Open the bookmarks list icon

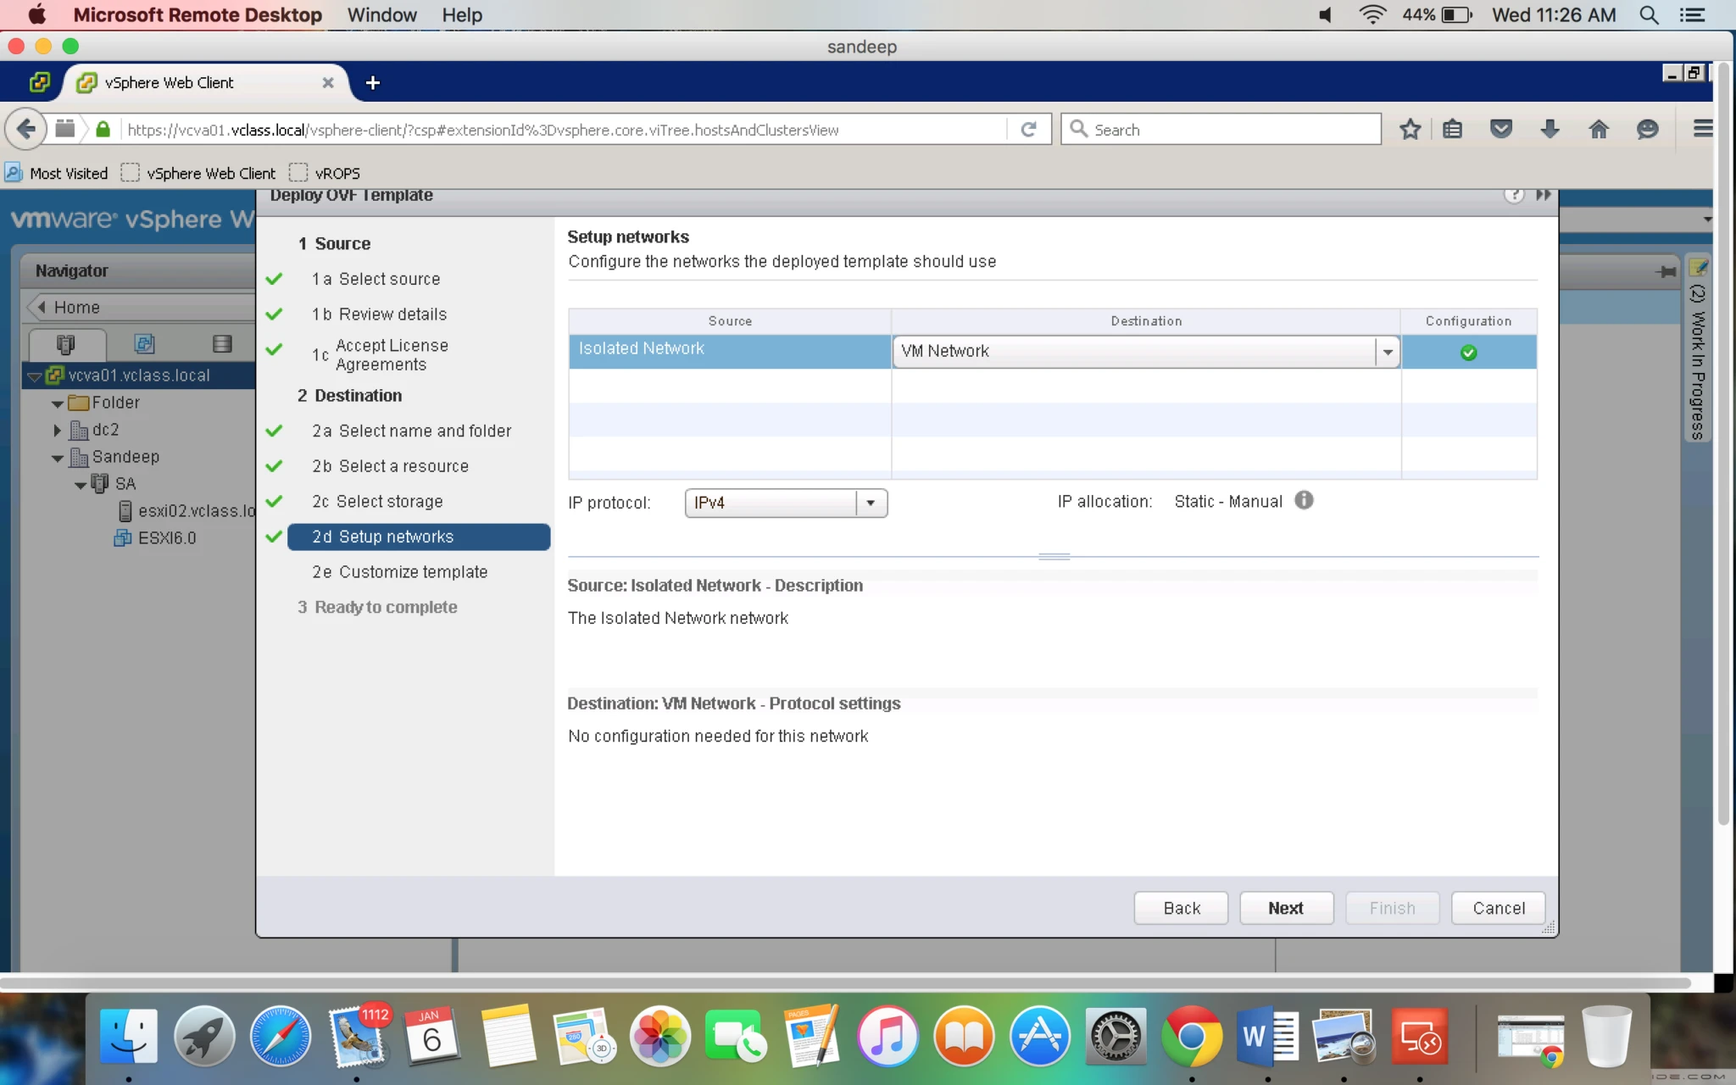click(x=1452, y=129)
